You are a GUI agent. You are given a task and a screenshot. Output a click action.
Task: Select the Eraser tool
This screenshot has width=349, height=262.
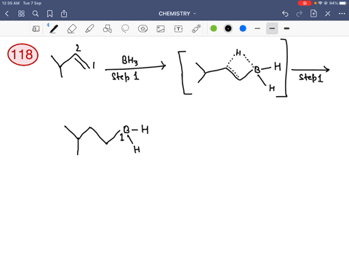click(x=72, y=29)
